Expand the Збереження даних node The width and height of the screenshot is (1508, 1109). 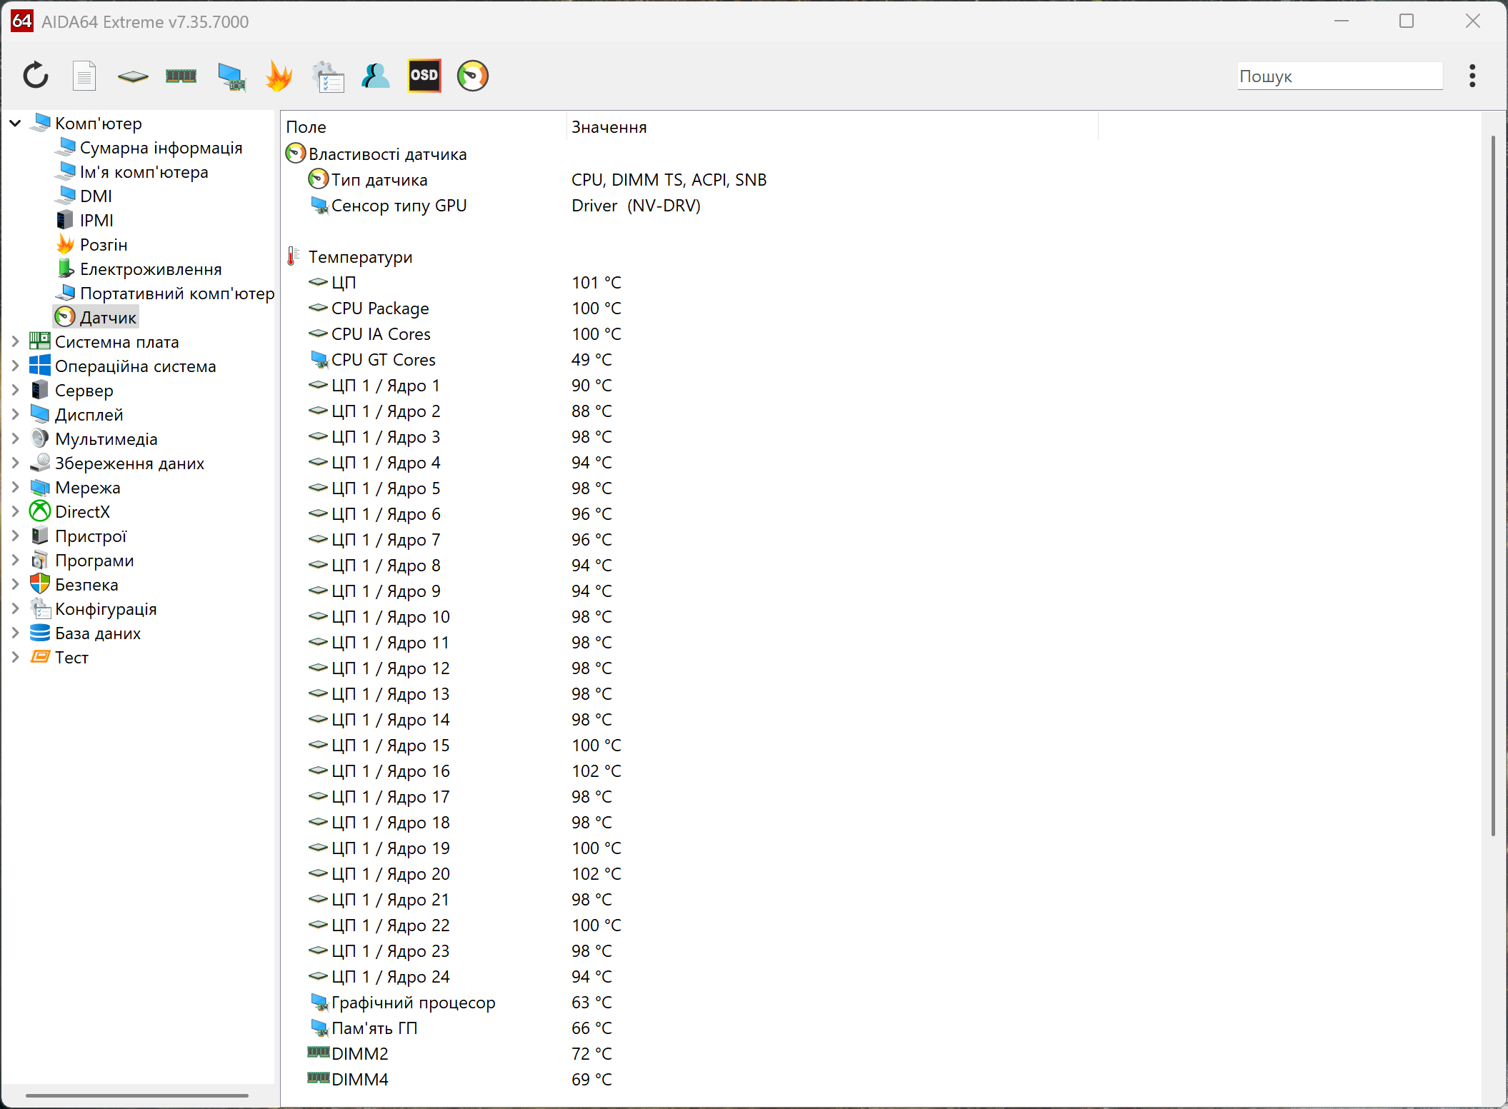[x=15, y=463]
